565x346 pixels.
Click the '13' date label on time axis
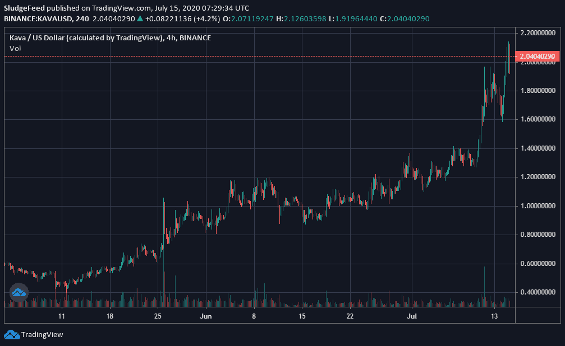[494, 316]
